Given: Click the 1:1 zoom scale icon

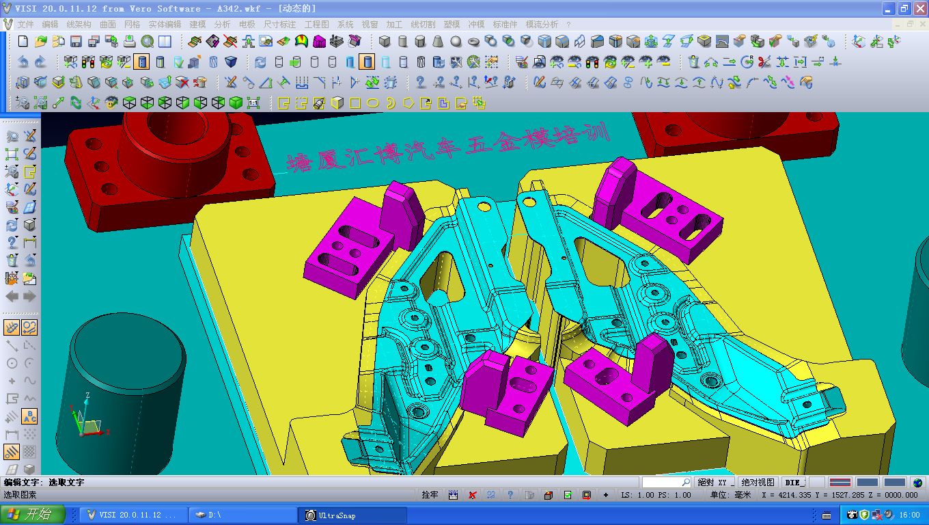Looking at the screenshot, I should point(253,103).
